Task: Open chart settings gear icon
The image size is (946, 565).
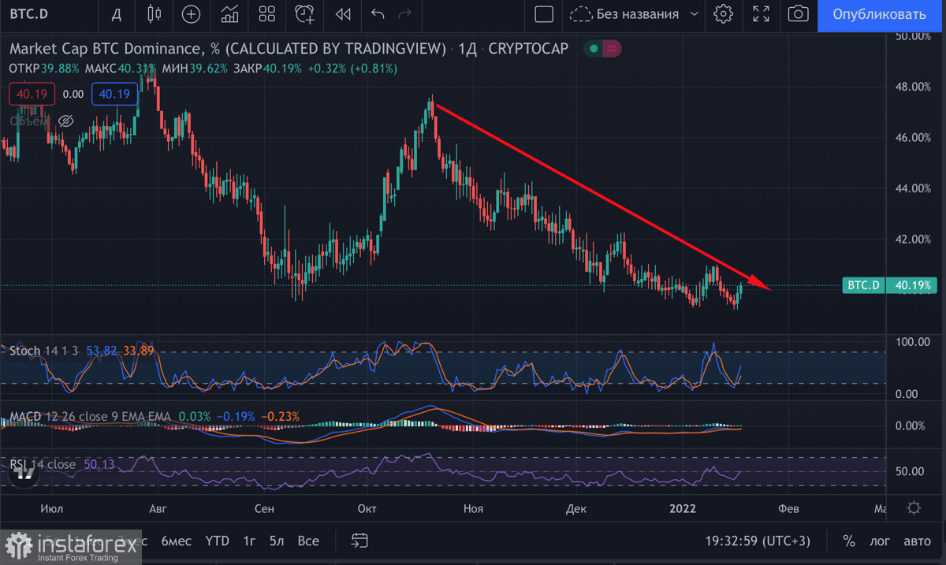Action: (x=723, y=14)
